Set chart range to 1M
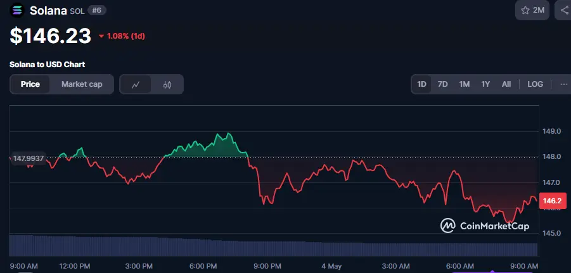Image resolution: width=571 pixels, height=273 pixels. (464, 84)
